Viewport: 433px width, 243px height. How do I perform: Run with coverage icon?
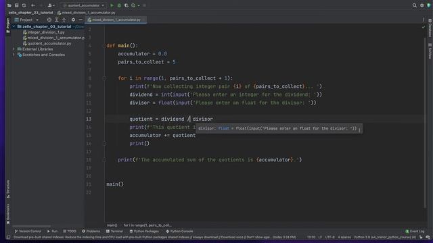[x=127, y=5]
